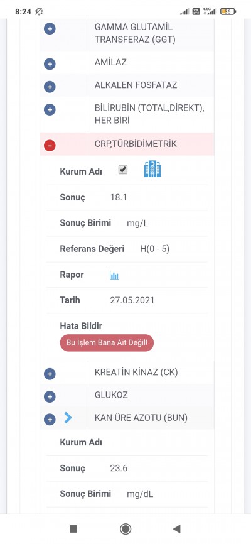Expand the ALKALEN FOSFATAZ row
The width and height of the screenshot is (251, 544).
tap(50, 87)
